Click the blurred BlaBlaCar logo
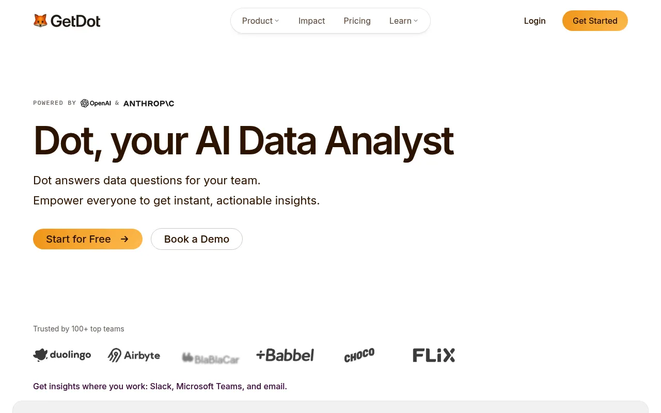This screenshot has height=413, width=661. click(210, 357)
